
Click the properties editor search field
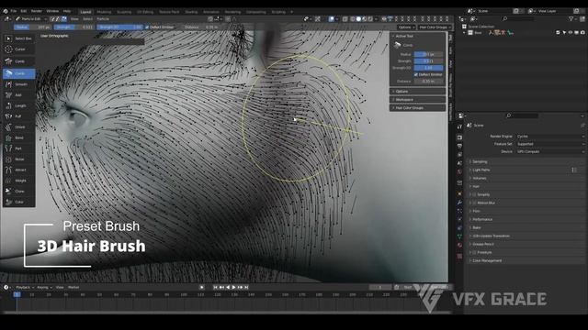click(x=522, y=115)
